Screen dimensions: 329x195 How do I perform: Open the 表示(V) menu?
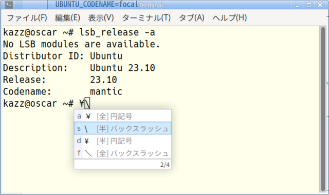point(101,18)
